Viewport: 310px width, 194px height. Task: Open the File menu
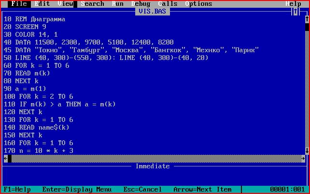coord(19,4)
